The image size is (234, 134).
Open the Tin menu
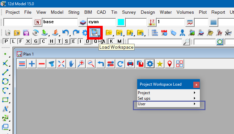click(x=114, y=12)
